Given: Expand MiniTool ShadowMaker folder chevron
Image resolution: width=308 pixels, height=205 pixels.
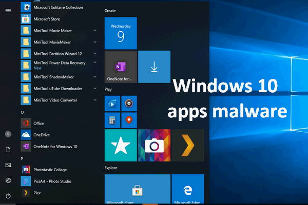Looking at the screenshot, I should point(95,77).
